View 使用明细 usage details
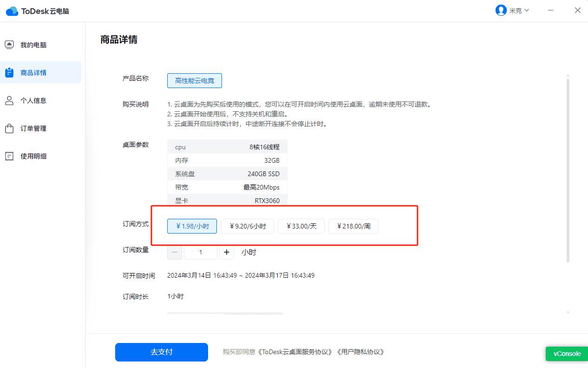 coord(33,156)
